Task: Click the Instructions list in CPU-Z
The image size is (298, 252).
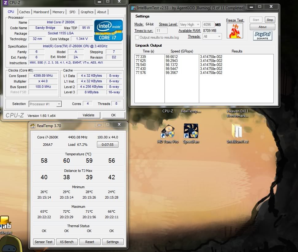Action: pyautogui.click(x=75, y=63)
